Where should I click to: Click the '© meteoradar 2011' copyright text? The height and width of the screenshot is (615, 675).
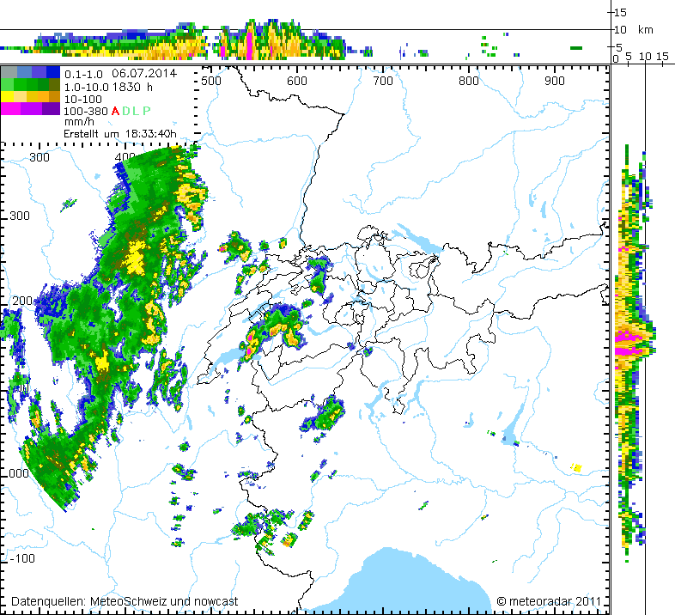549,601
